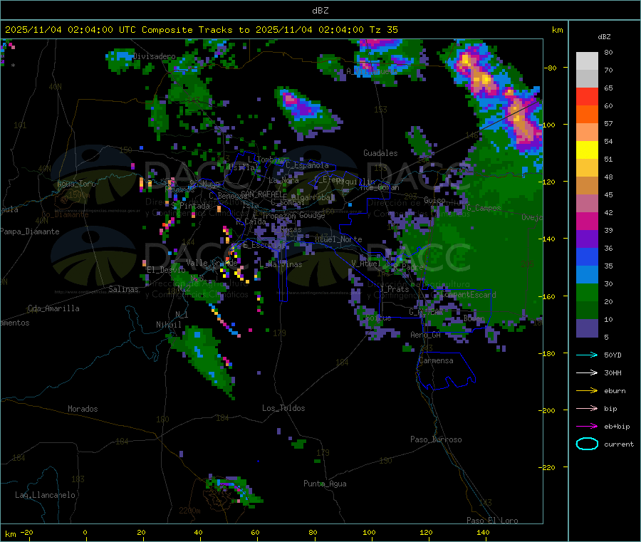Click the '0' tick on bottom axis
The width and height of the screenshot is (641, 542).
(x=85, y=532)
